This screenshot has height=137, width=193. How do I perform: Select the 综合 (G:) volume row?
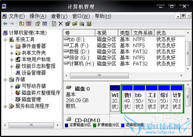[124, 58]
